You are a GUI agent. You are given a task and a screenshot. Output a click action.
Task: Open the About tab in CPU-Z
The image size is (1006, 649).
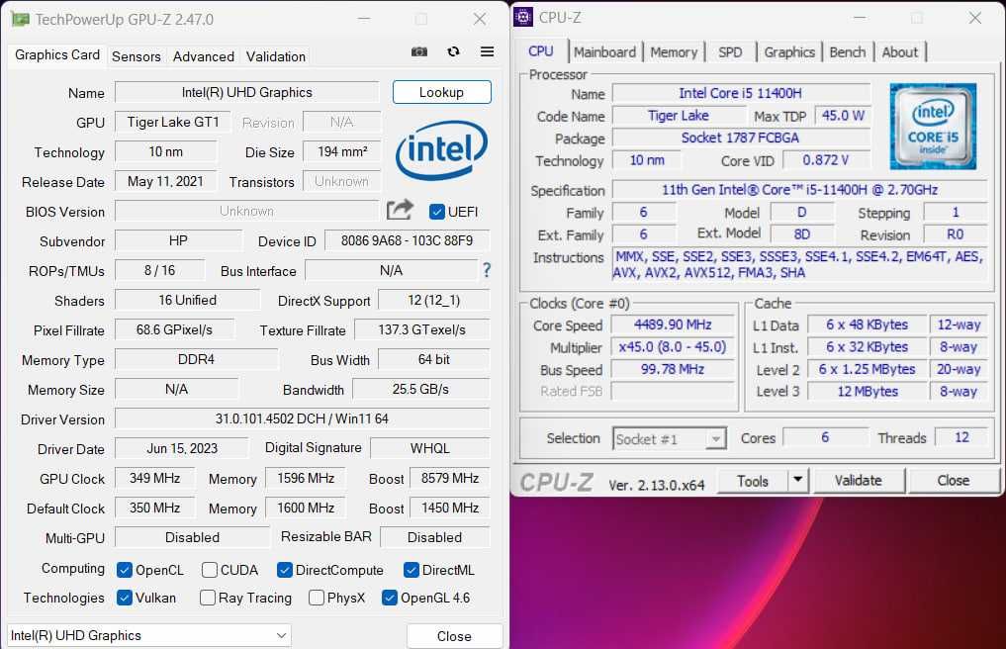[x=899, y=52]
